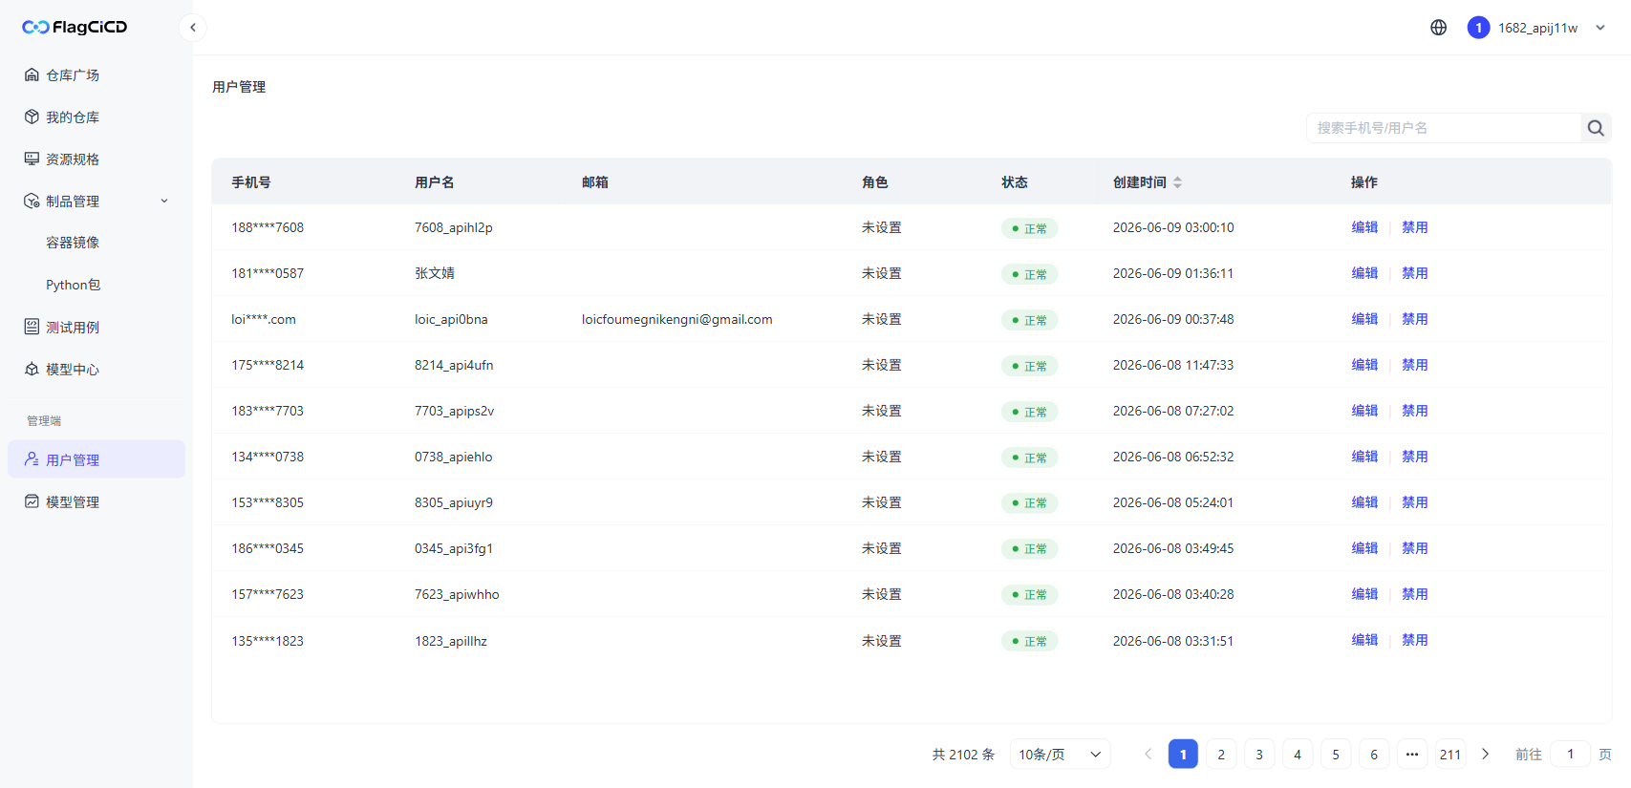The image size is (1631, 788).
Task: Disable user 7703_apips2v
Action: [1415, 411]
